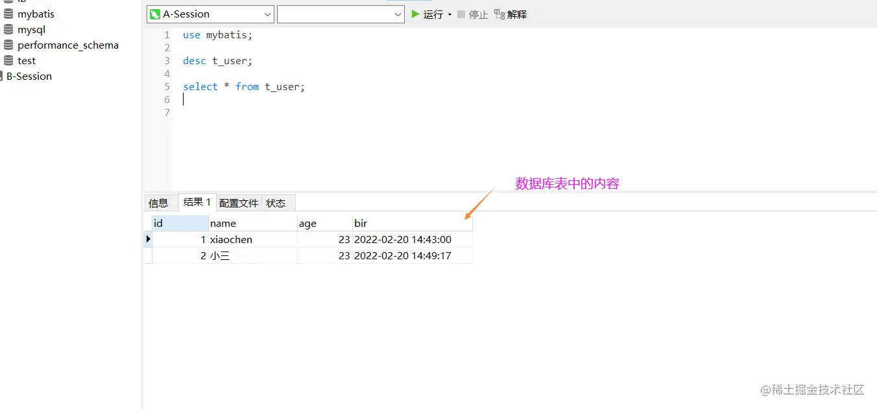The image size is (877, 409).
Task: Click the age cell in xiaochen row
Action: (325, 239)
